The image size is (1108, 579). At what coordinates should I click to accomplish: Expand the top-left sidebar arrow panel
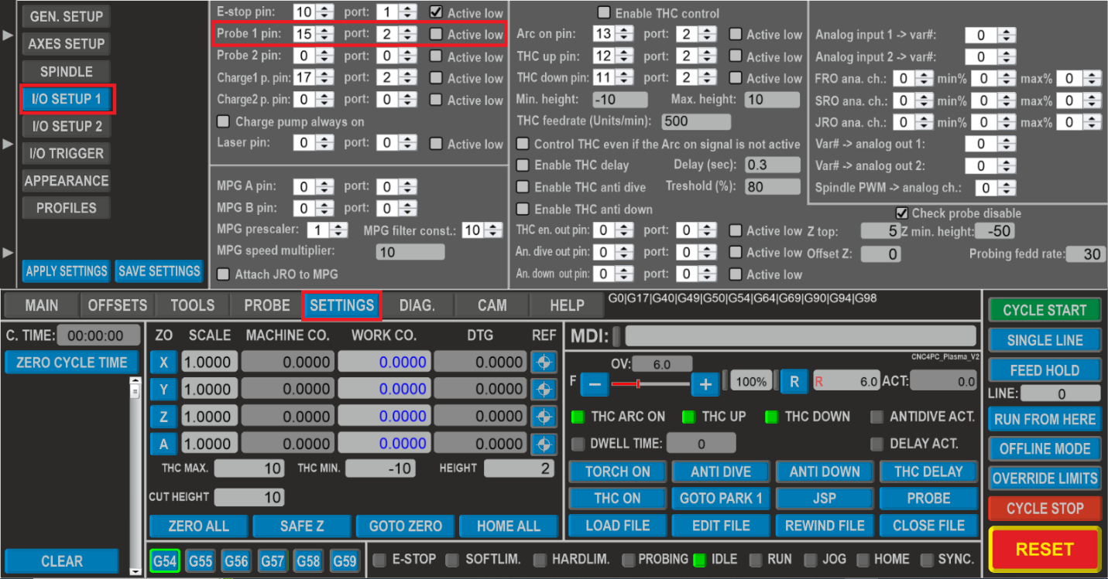[x=7, y=34]
